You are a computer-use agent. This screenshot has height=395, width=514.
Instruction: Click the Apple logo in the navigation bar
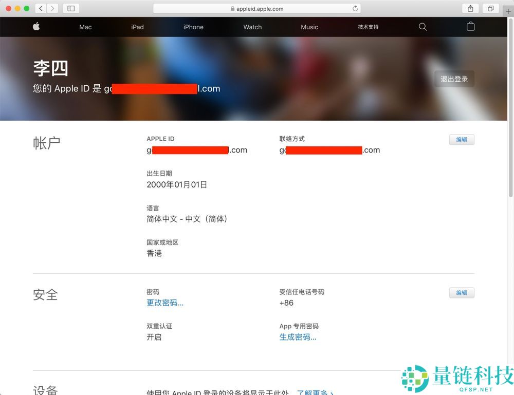pyautogui.click(x=36, y=27)
